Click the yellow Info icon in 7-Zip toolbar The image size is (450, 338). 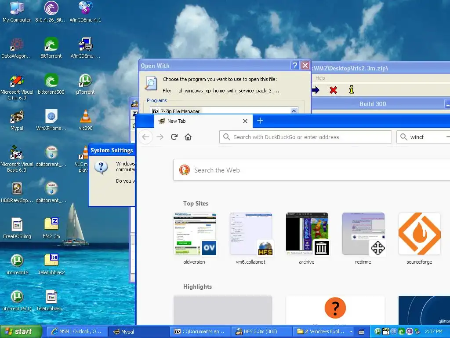click(x=351, y=90)
